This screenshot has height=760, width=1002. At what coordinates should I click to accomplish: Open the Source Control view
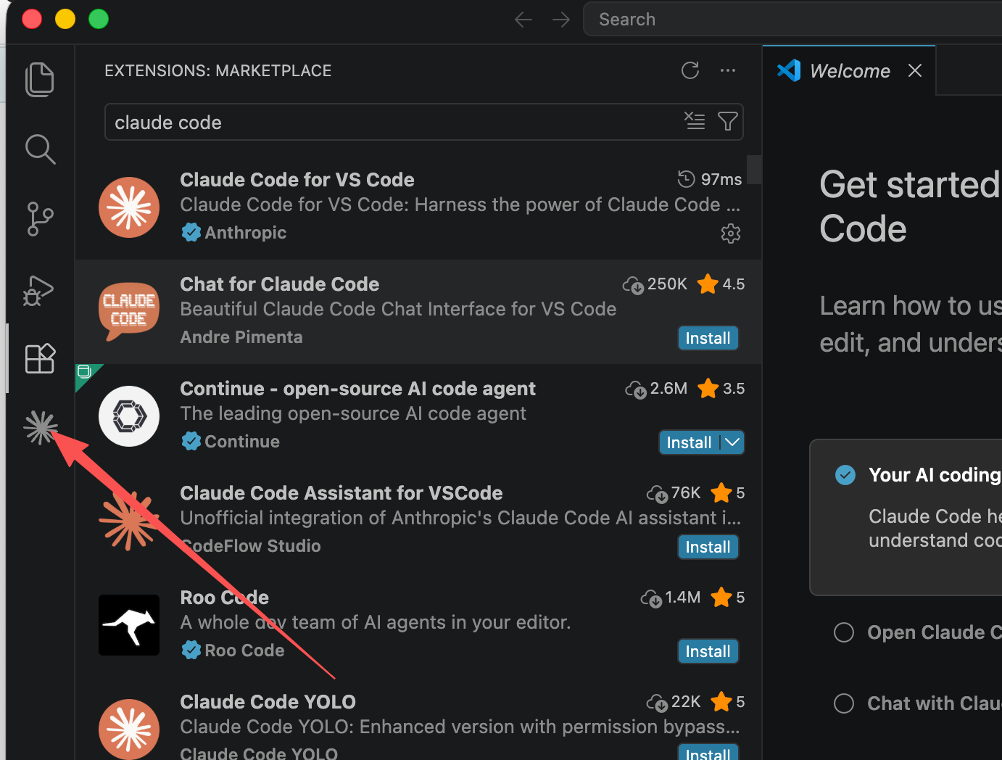coord(40,218)
